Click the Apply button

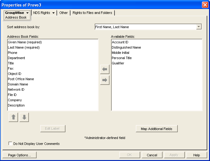coord(174,155)
